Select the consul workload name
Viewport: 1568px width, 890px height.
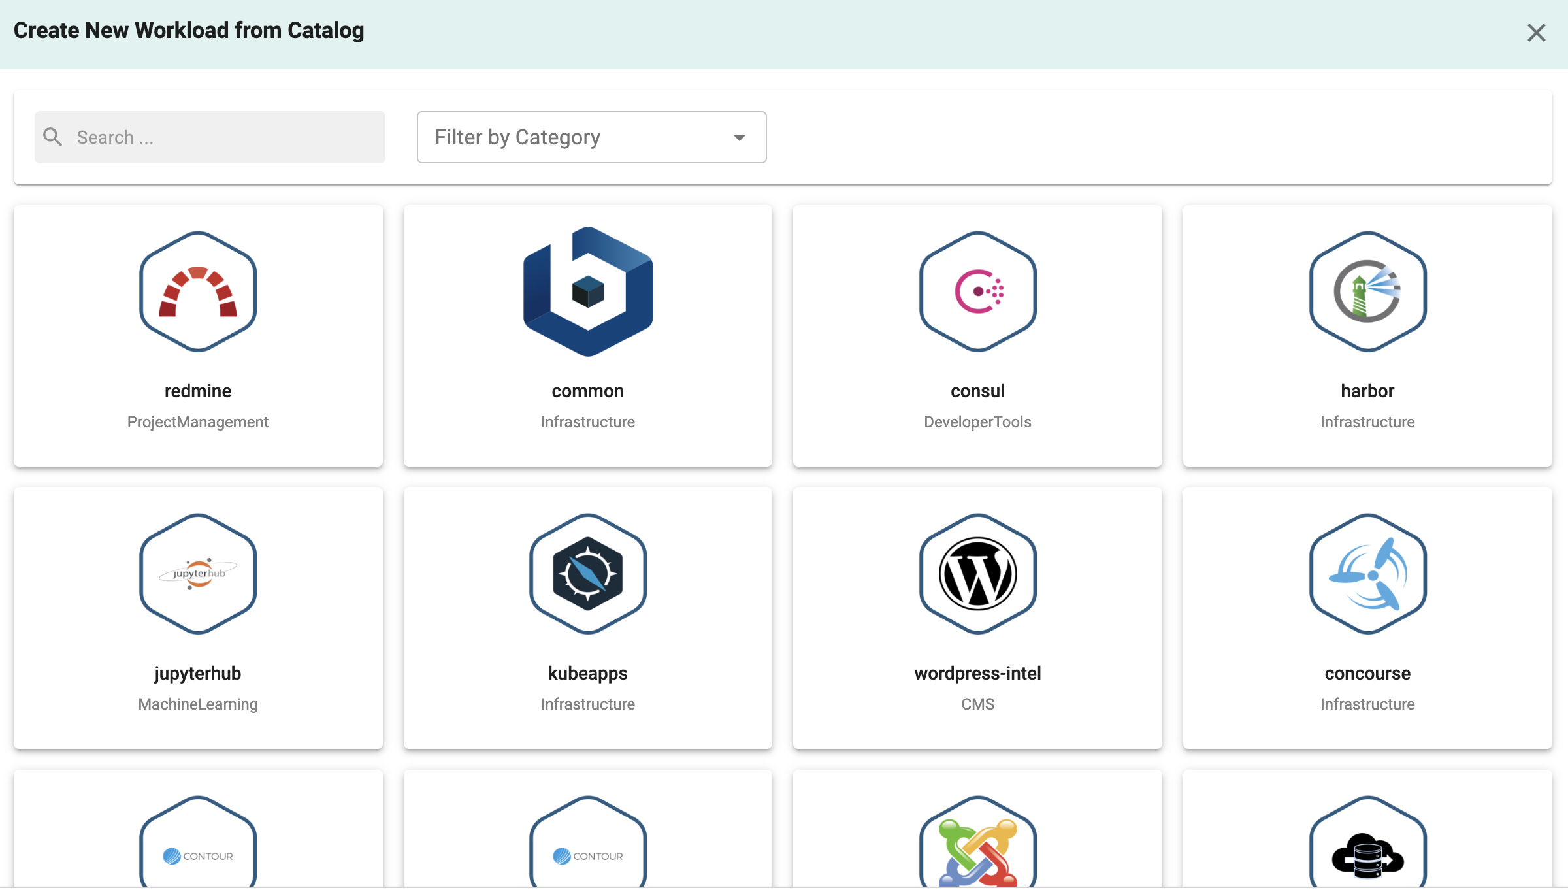[x=978, y=391]
